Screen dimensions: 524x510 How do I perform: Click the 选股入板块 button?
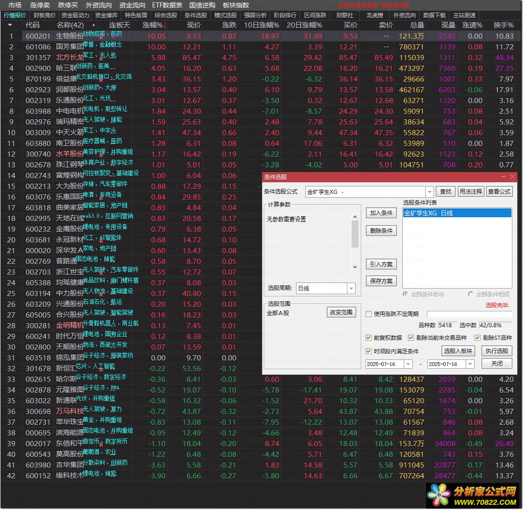coord(458,351)
